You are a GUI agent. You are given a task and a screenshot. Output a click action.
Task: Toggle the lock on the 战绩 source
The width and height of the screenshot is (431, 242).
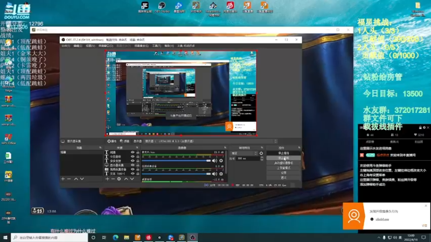pyautogui.click(x=138, y=152)
